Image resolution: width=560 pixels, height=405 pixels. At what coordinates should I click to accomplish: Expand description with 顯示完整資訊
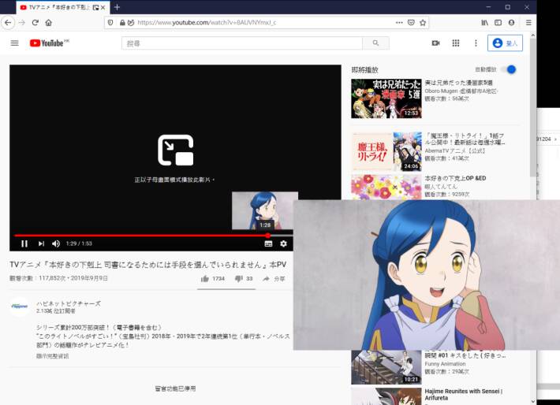click(53, 356)
